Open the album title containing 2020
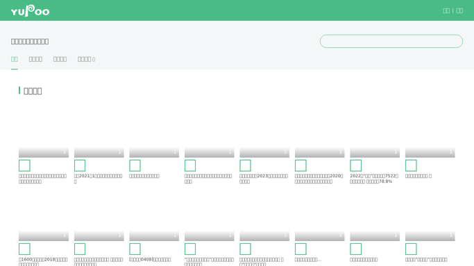 pos(319,179)
